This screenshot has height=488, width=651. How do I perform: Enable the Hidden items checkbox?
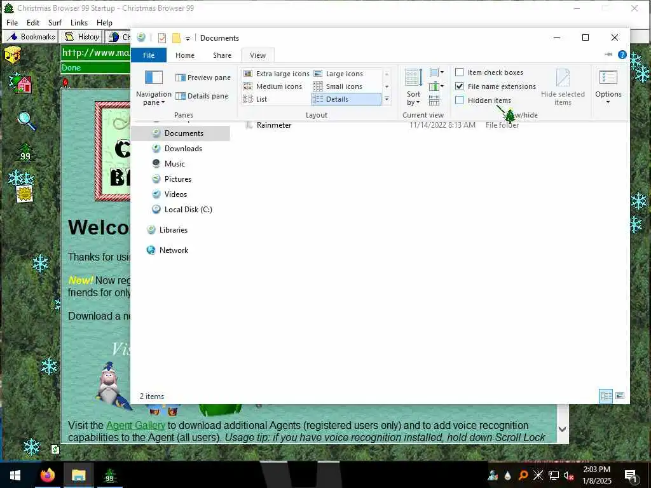coord(459,100)
